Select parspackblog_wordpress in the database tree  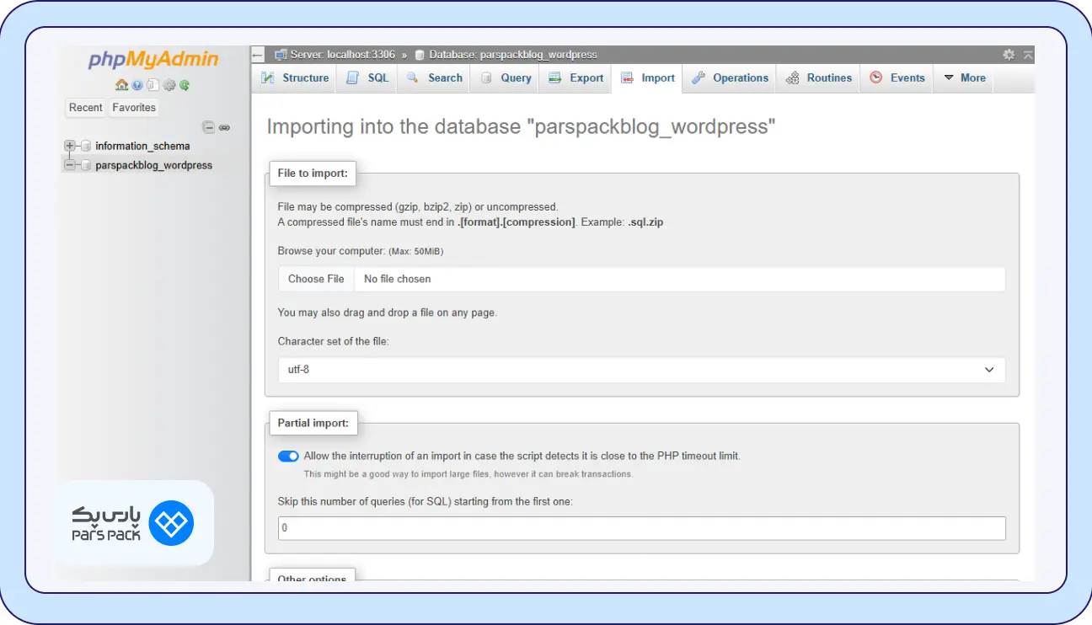point(153,165)
